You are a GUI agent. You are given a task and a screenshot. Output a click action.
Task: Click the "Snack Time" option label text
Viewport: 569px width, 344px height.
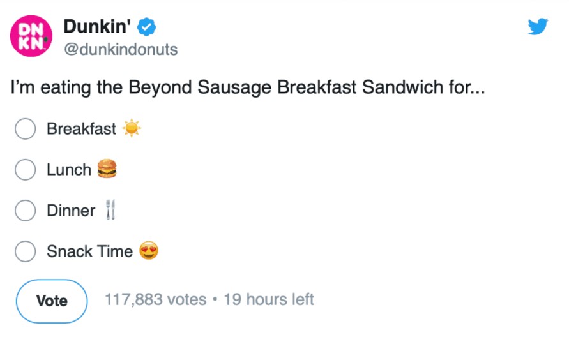[x=89, y=251]
